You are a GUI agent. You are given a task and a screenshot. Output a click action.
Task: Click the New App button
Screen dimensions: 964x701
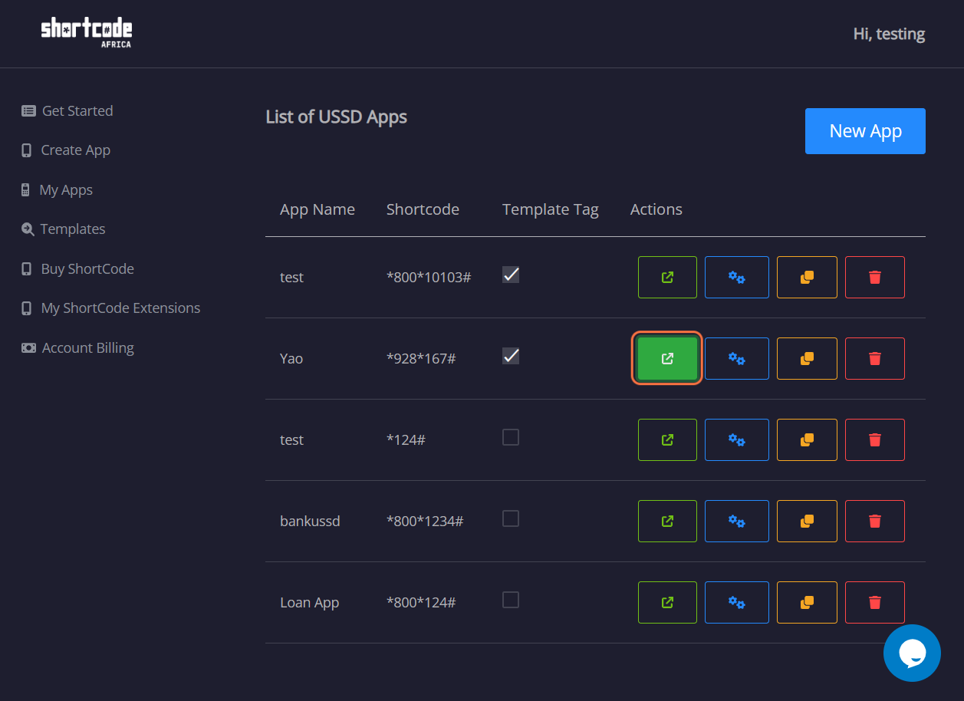coord(865,131)
